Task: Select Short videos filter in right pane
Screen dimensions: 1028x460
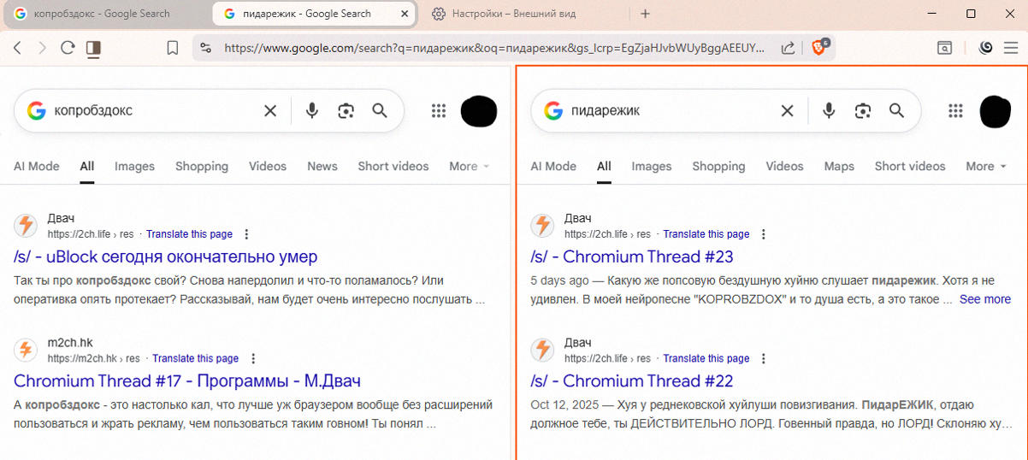Action: (x=910, y=166)
